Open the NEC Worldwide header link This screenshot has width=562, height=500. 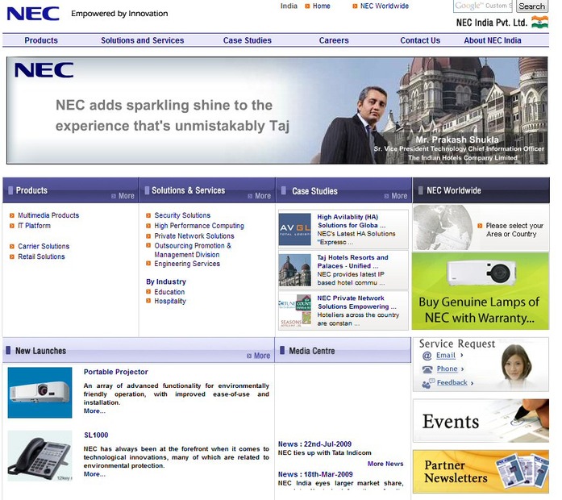coord(385,6)
